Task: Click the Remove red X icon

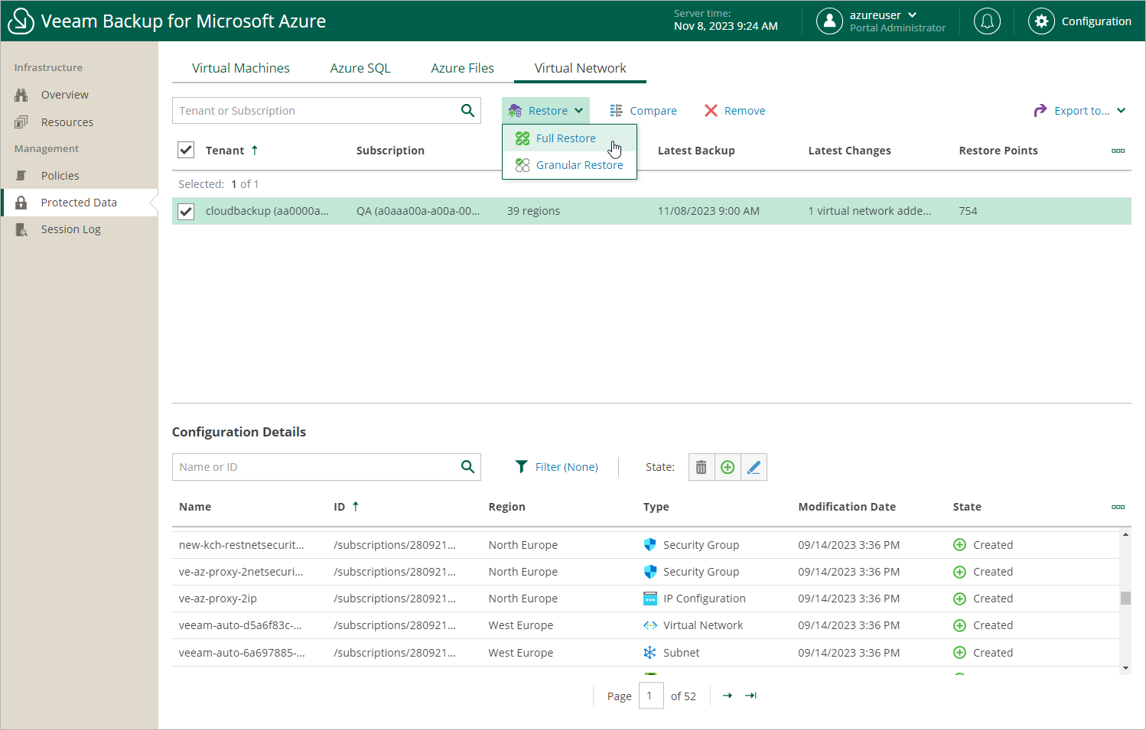Action: 711,111
